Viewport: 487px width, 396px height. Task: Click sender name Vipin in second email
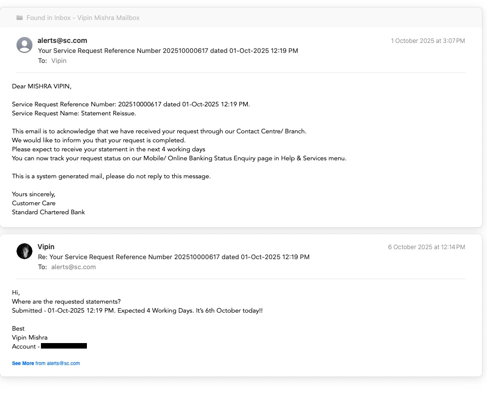click(x=46, y=247)
